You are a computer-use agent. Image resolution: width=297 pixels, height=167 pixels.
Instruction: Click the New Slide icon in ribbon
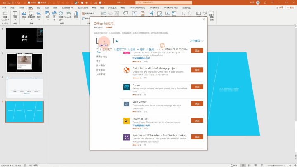(x=5, y=14)
